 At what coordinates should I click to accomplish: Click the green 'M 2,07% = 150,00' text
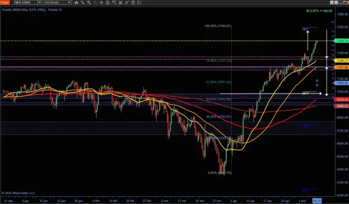click(319, 11)
